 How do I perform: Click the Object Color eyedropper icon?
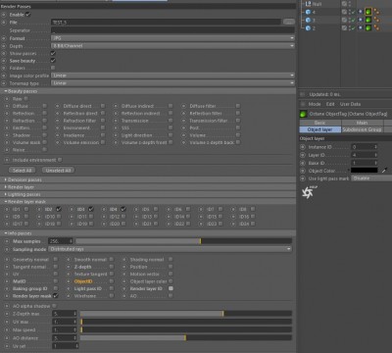point(384,170)
